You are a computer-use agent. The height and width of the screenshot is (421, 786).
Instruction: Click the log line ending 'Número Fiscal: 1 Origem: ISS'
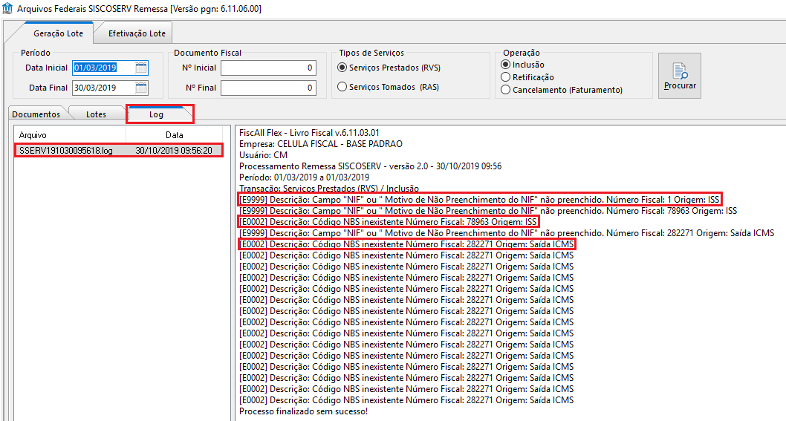click(x=479, y=200)
